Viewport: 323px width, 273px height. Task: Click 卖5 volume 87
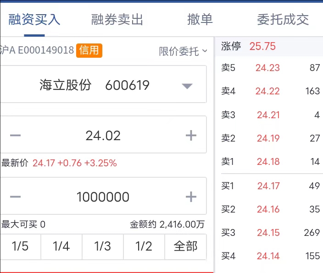tap(315, 68)
